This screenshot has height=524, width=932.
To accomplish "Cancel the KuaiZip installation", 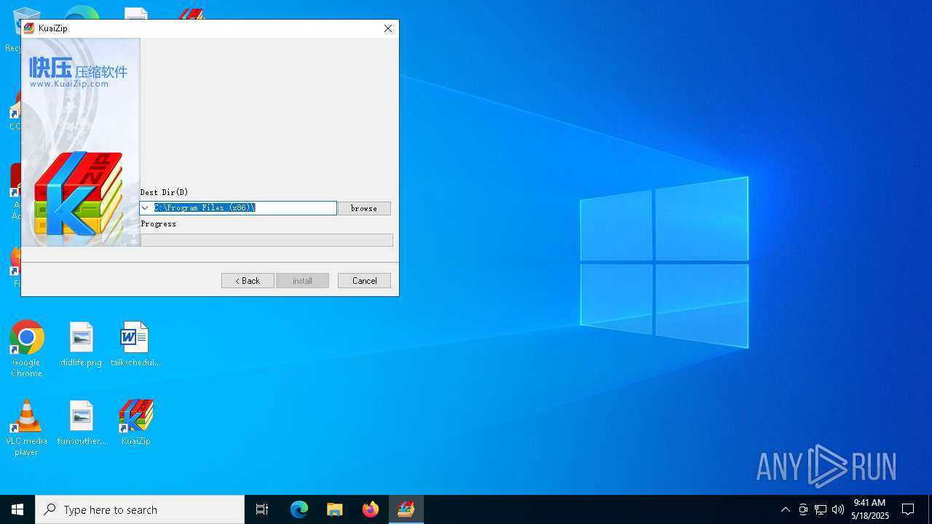I will [x=364, y=281].
